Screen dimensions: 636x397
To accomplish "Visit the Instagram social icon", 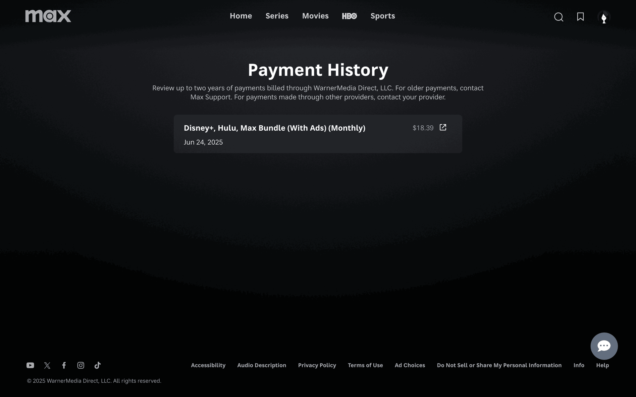I will pos(81,365).
